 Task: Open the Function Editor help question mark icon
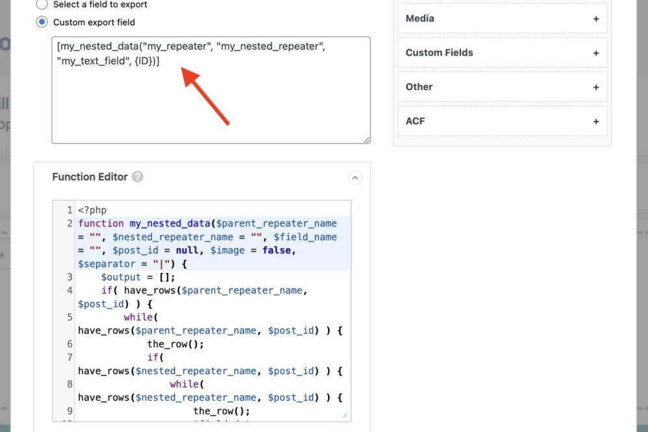pos(137,177)
